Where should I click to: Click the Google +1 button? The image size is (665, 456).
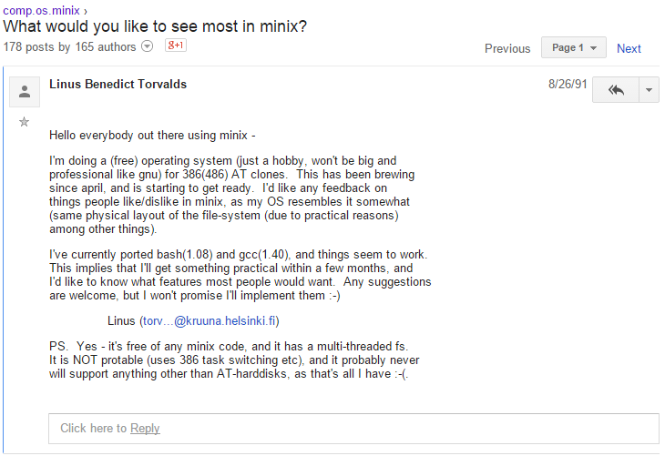175,46
